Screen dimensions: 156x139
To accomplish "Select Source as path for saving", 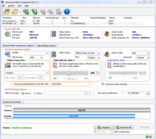I will tap(23, 93).
